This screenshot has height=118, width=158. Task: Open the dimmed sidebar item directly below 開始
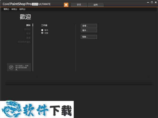point(27,29)
